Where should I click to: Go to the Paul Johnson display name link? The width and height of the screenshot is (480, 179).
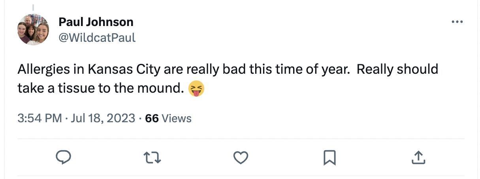click(x=96, y=22)
